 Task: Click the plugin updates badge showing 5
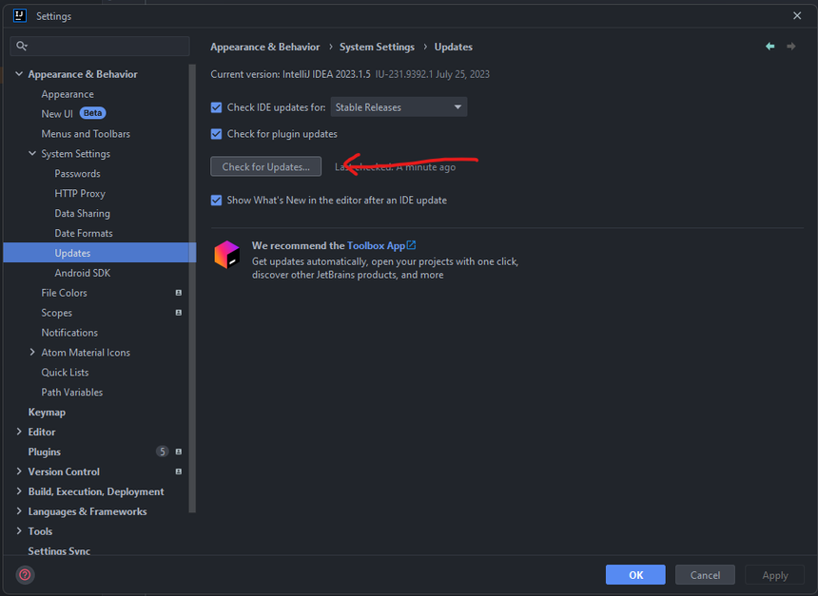coord(163,452)
